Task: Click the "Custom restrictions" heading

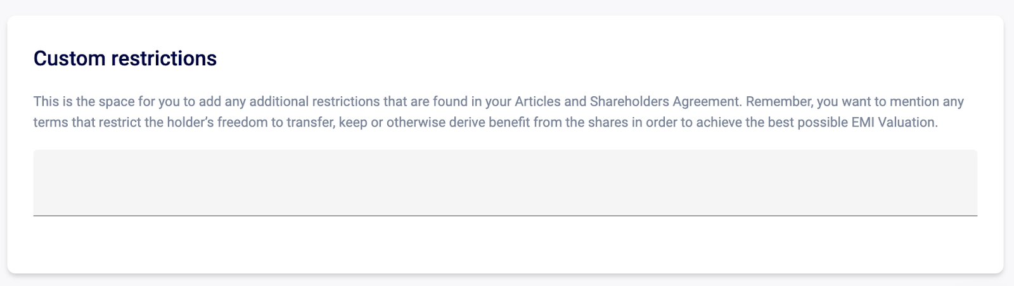Action: pyautogui.click(x=125, y=58)
